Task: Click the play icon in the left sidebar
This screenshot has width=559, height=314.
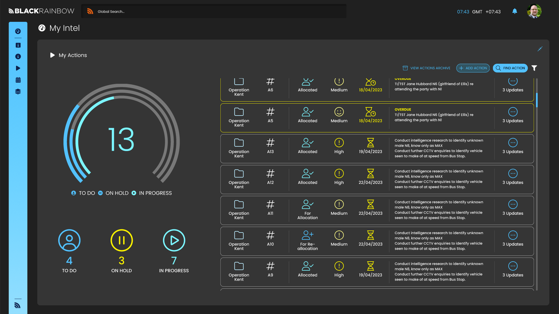Action: [18, 68]
